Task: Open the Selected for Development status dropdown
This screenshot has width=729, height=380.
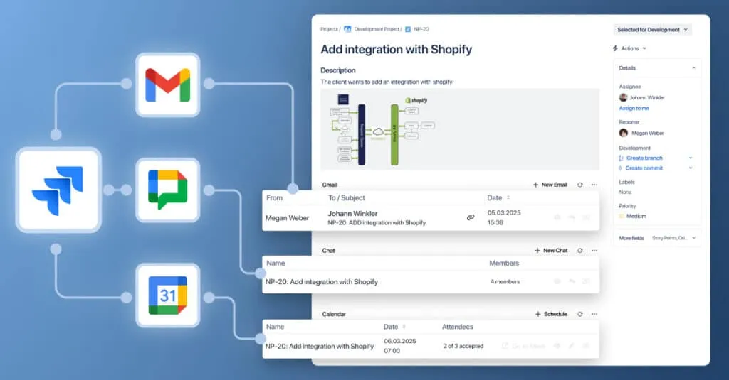Action: 652,30
